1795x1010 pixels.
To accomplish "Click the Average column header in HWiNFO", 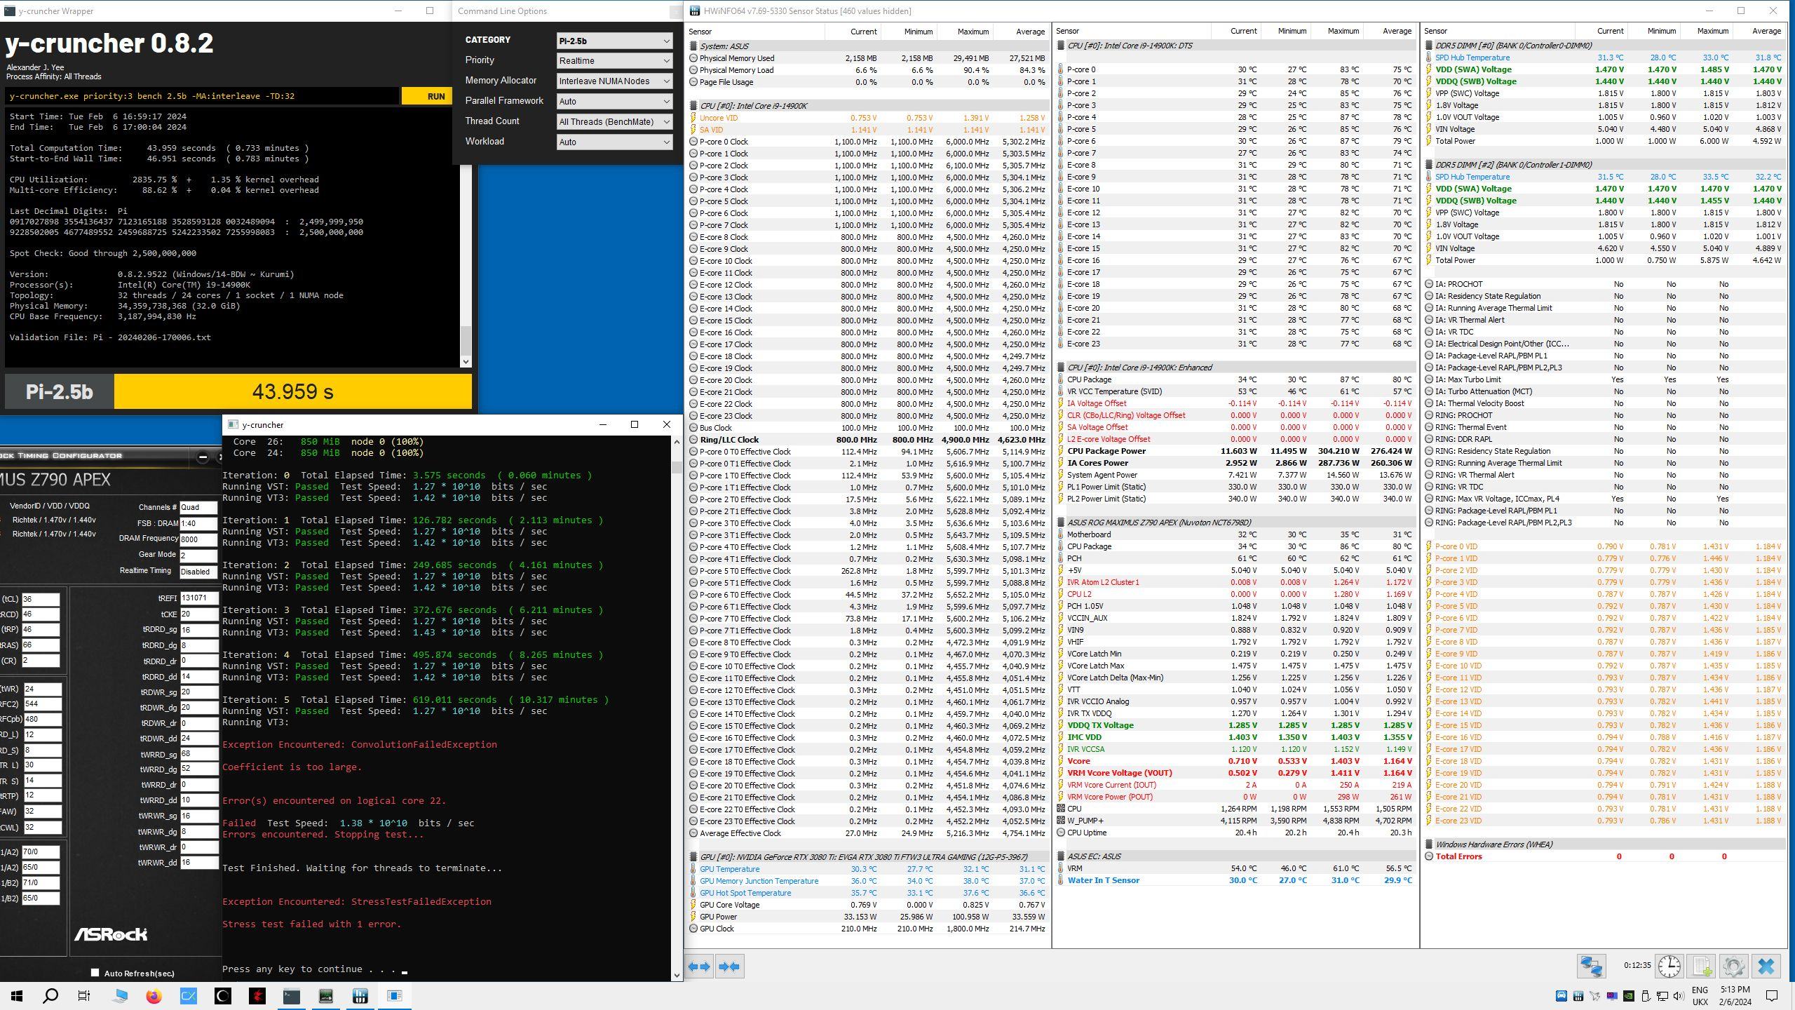I will [x=1029, y=32].
